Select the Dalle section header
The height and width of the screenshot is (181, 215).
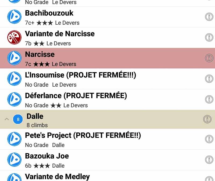tap(107, 119)
